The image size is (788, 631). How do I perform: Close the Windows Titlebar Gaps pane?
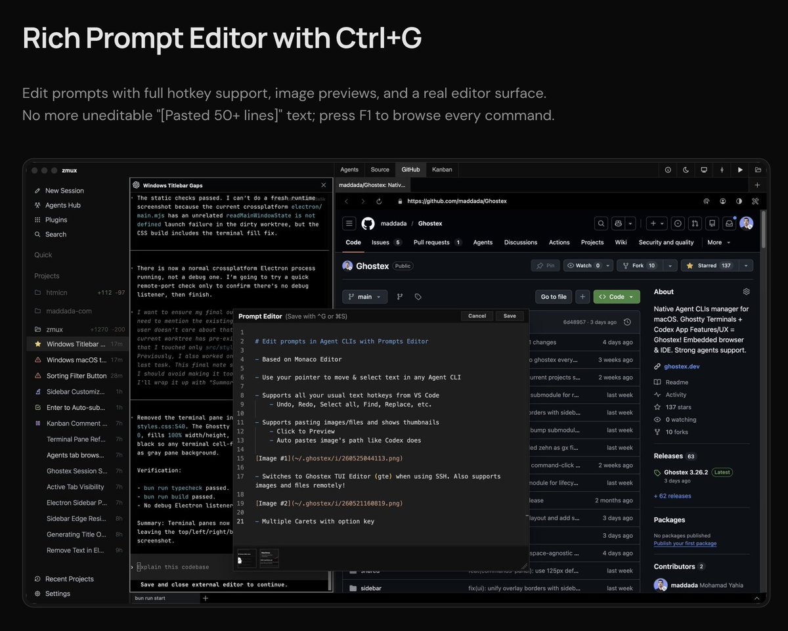click(323, 185)
